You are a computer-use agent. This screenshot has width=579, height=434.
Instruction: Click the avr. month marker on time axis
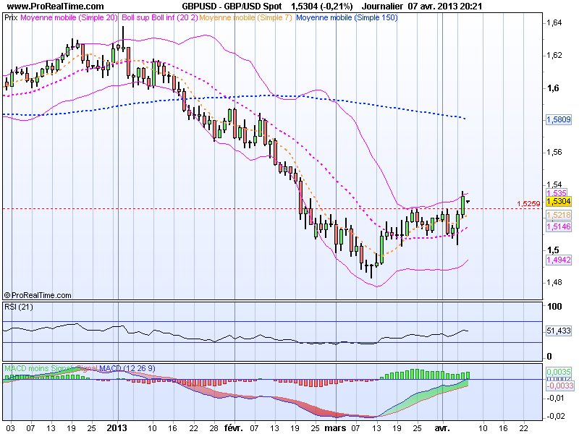click(x=442, y=428)
